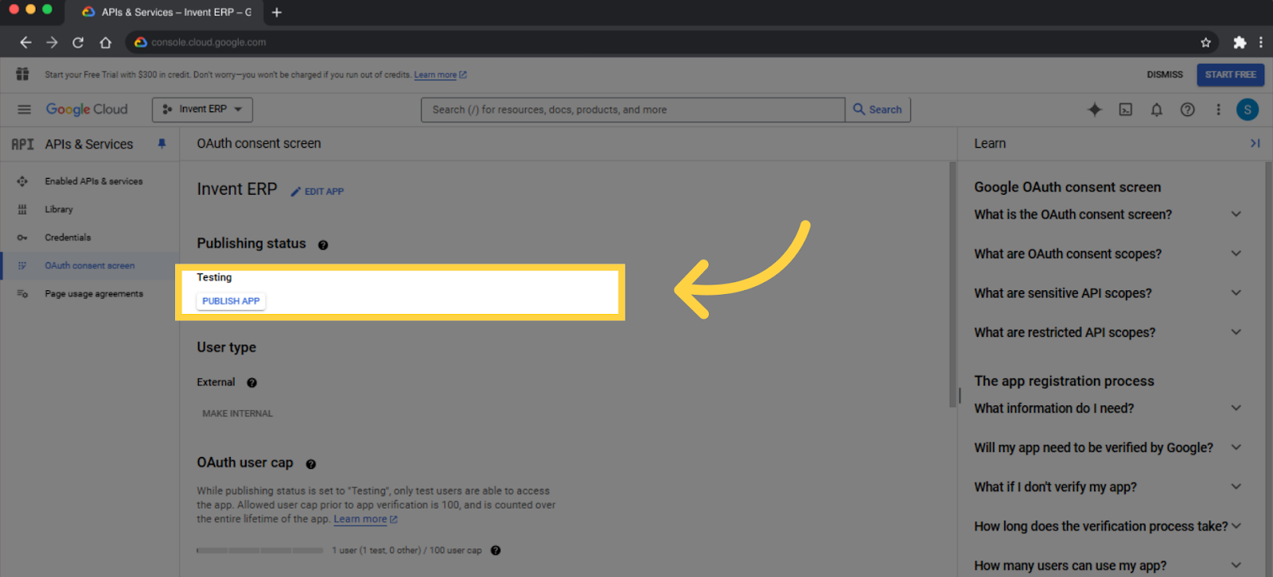Click the MAKE INTERNAL button
This screenshot has width=1273, height=577.
237,413
